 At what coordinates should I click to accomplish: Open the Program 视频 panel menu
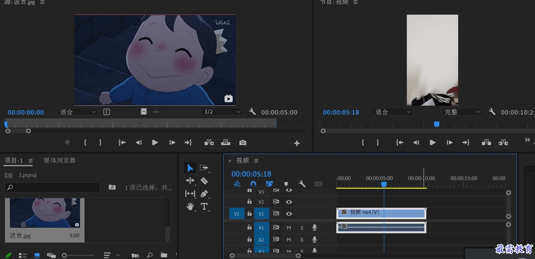355,2
